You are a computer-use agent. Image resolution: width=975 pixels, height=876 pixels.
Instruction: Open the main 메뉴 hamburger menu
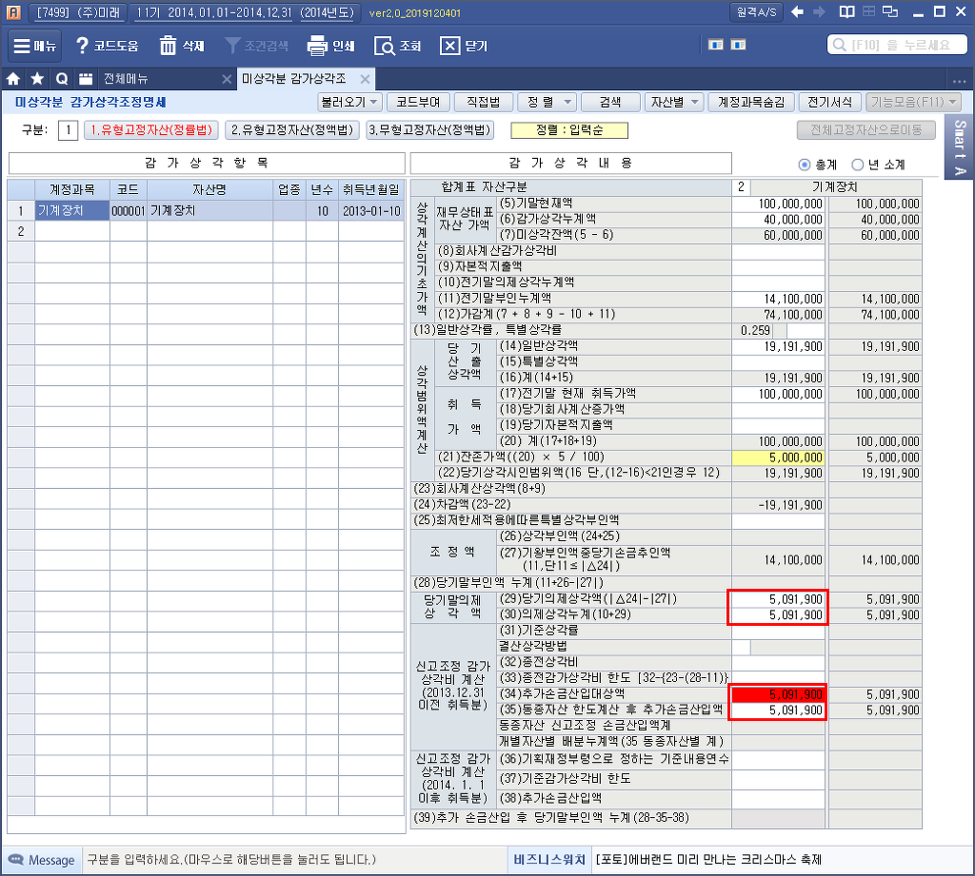[34, 46]
